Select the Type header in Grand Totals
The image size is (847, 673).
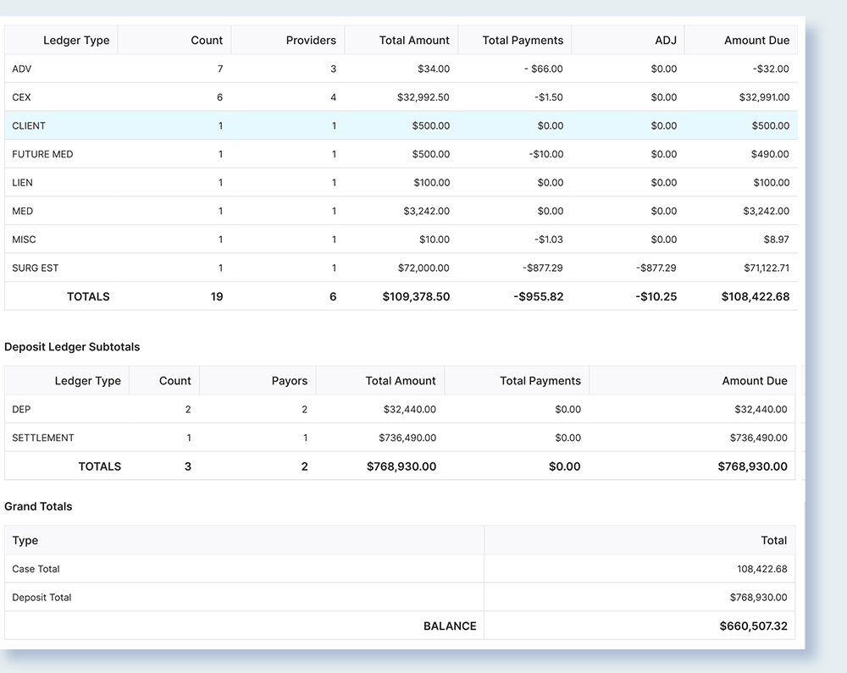pos(25,540)
